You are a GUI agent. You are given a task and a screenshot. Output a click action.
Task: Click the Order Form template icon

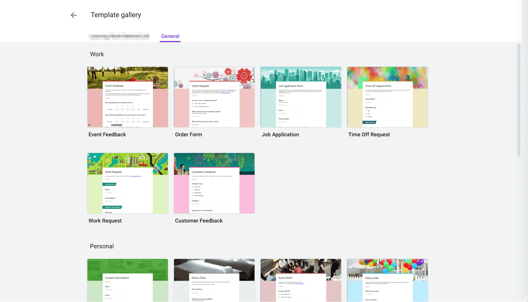click(x=214, y=97)
